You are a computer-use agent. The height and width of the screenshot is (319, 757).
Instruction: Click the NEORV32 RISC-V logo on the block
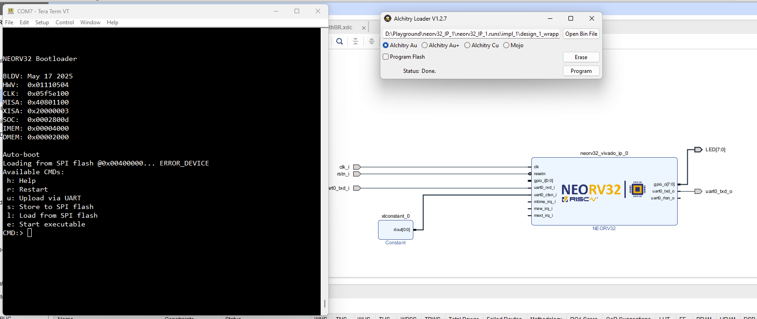tap(591, 192)
